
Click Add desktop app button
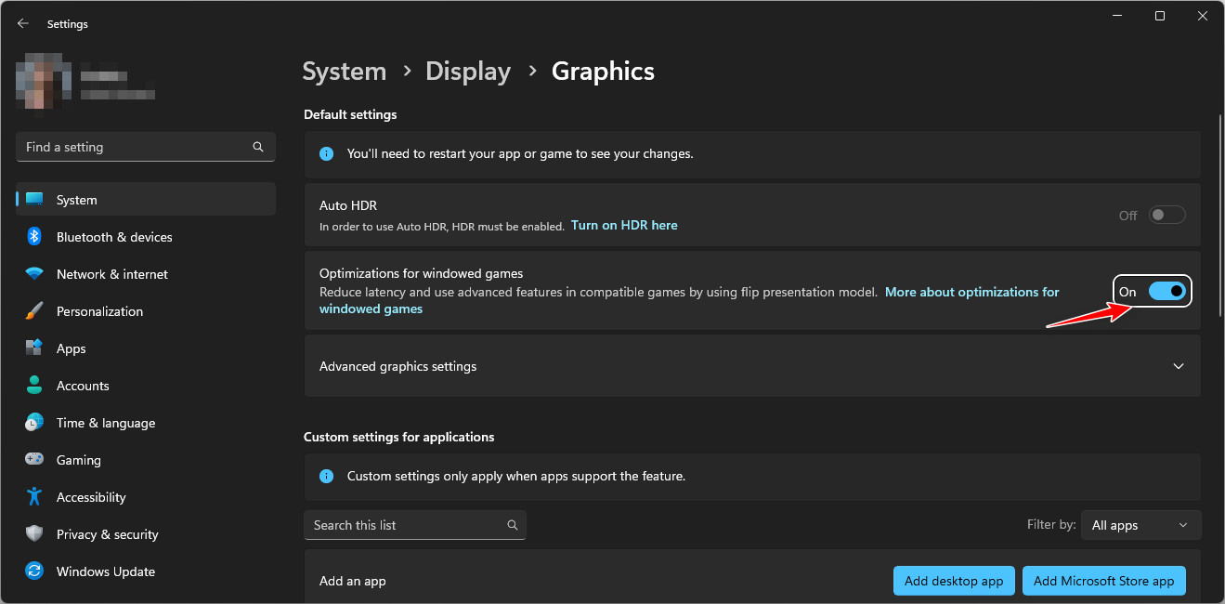click(x=954, y=581)
